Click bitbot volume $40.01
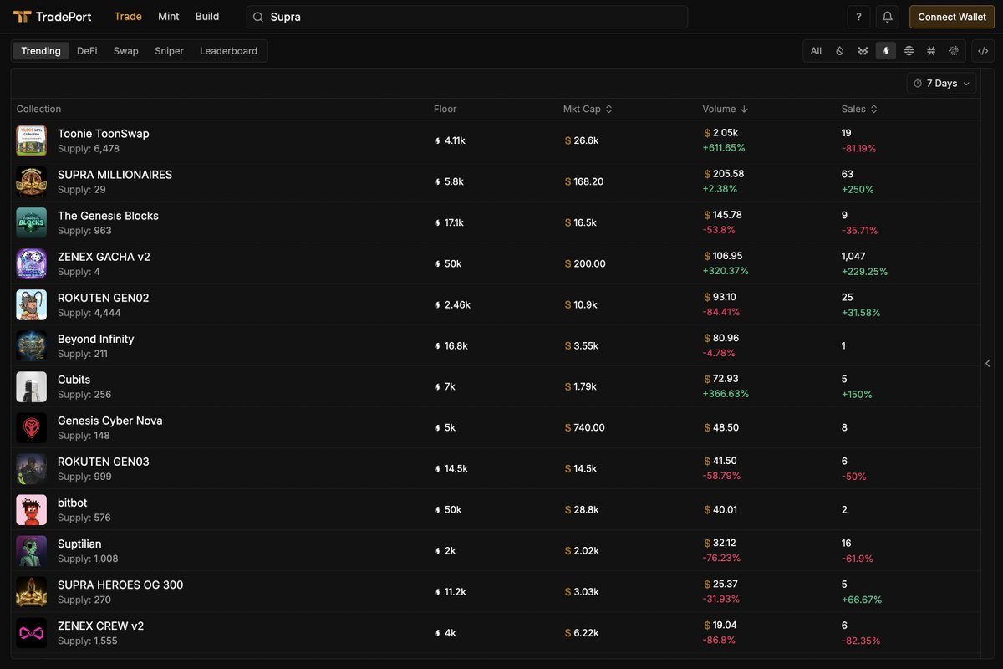 722,509
